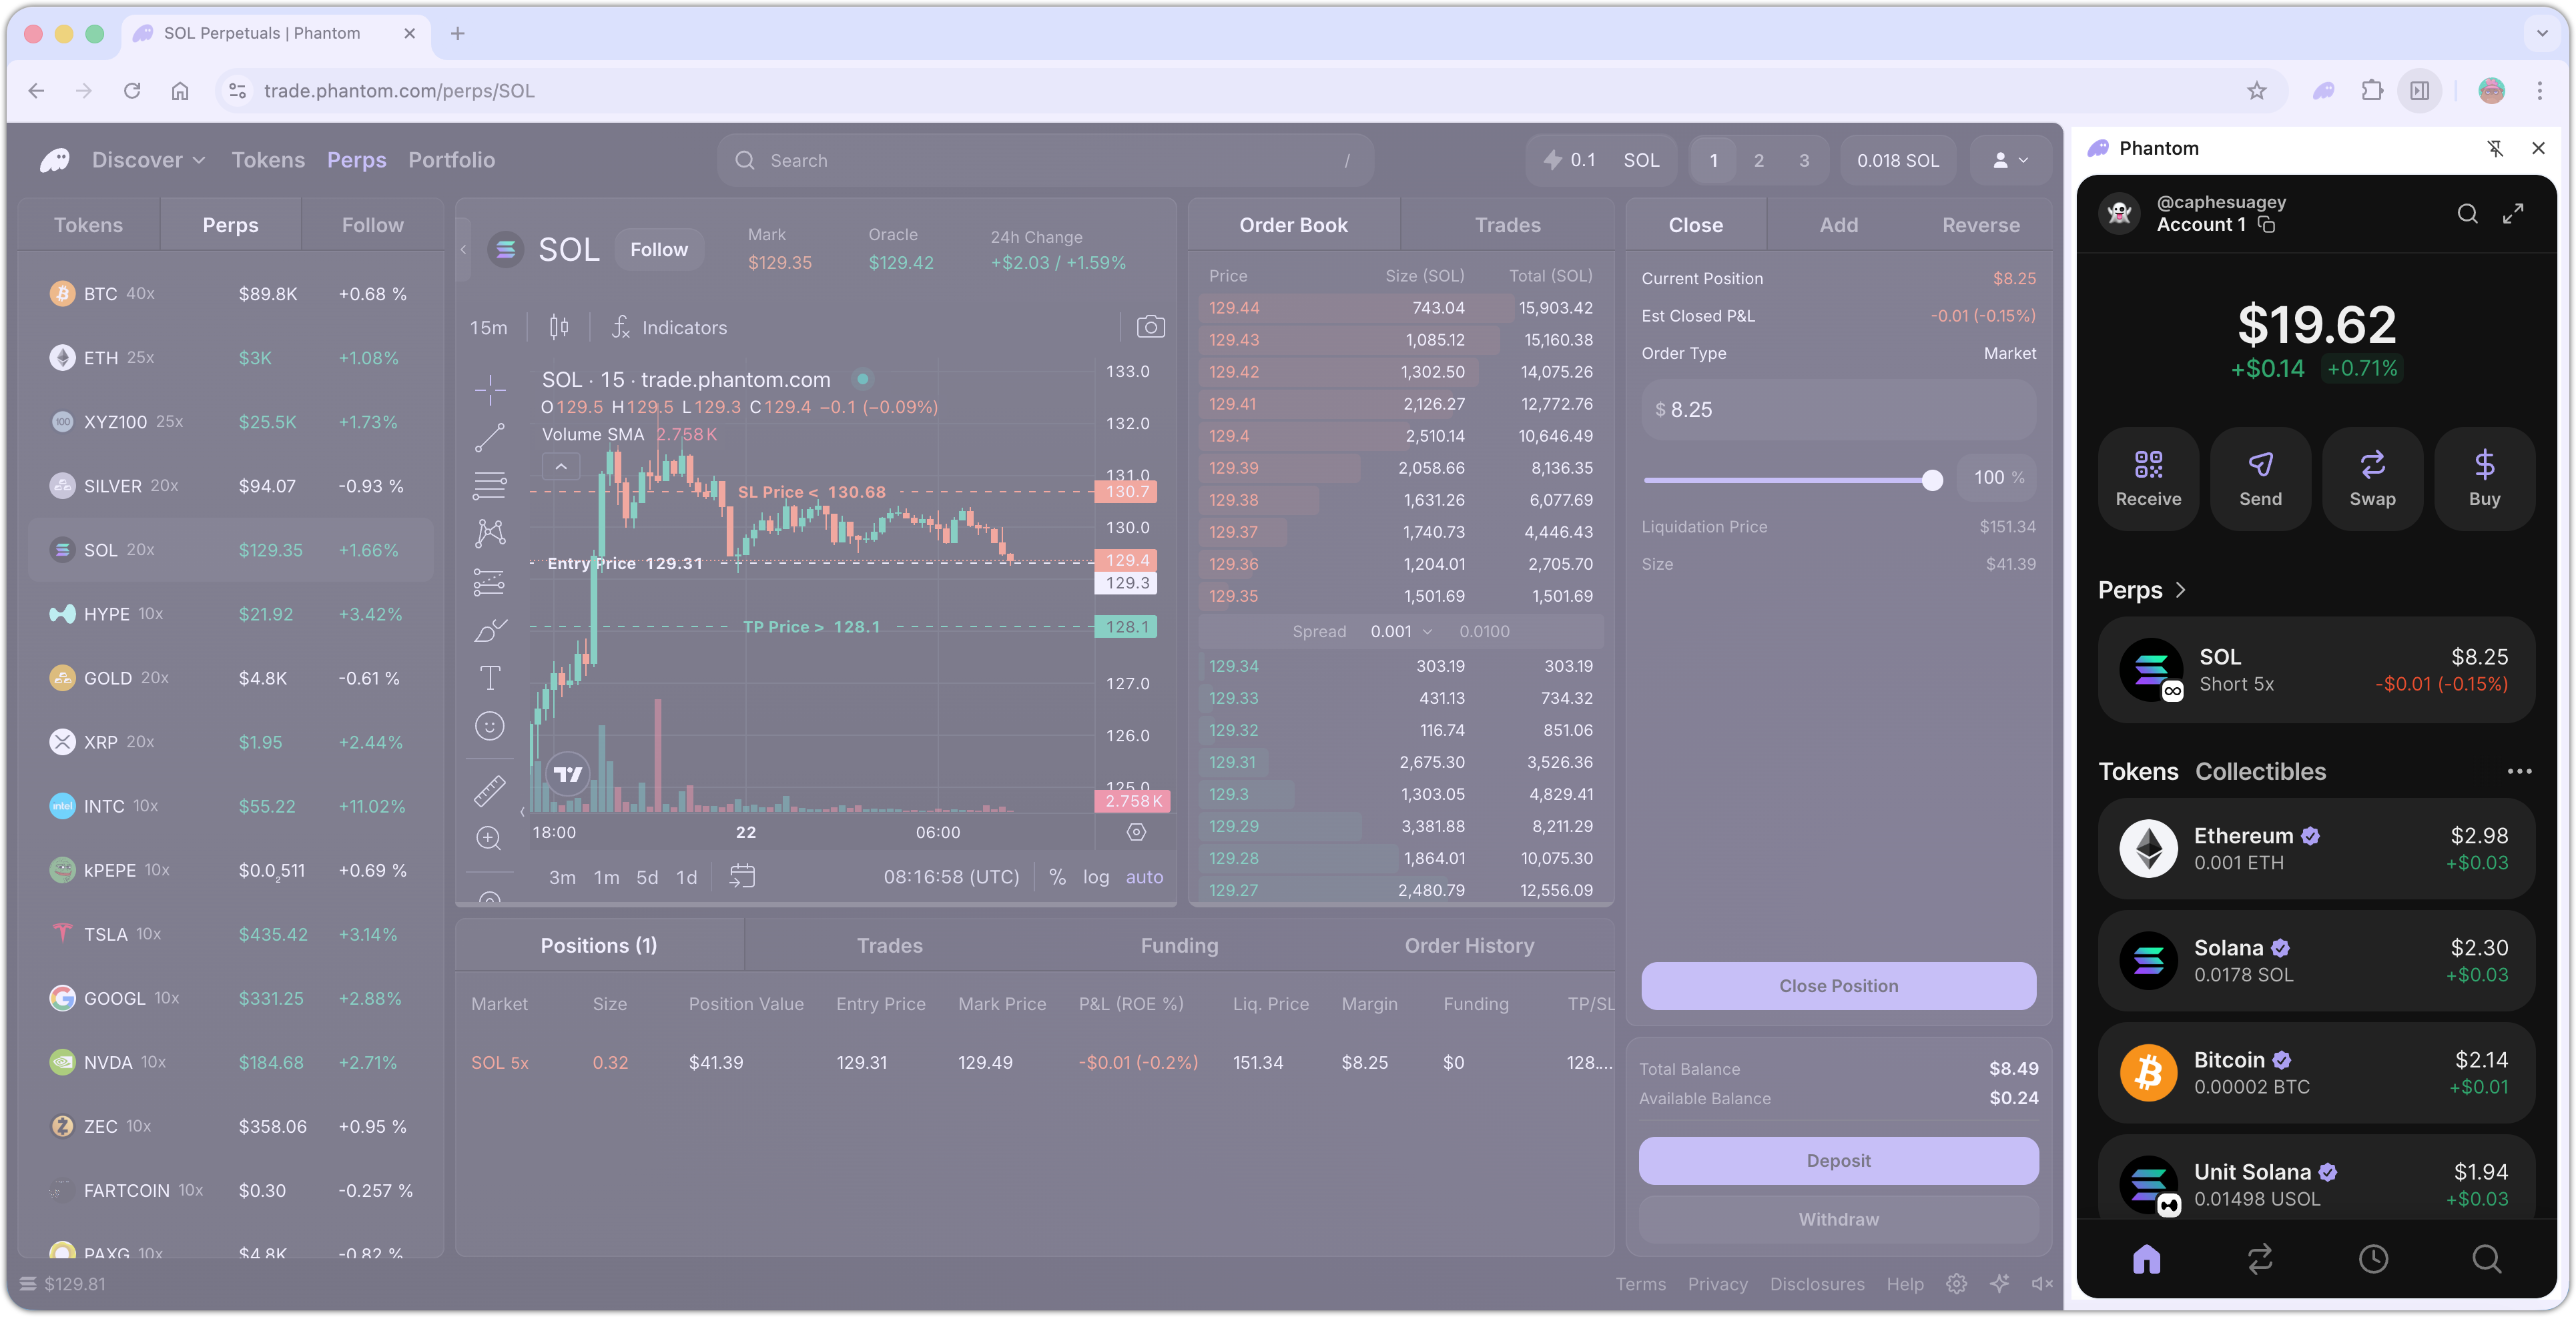Open the Swap action in wallet
The width and height of the screenshot is (2576, 1317).
click(2372, 478)
